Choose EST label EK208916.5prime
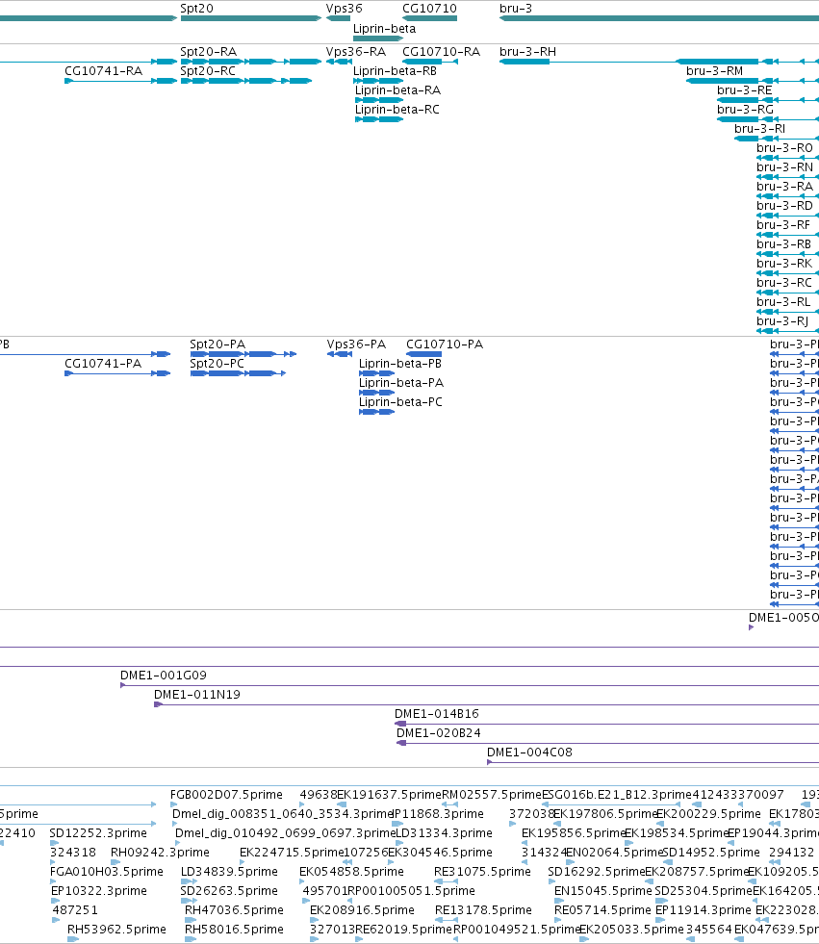Screen dimensions: 819x944 363,910
